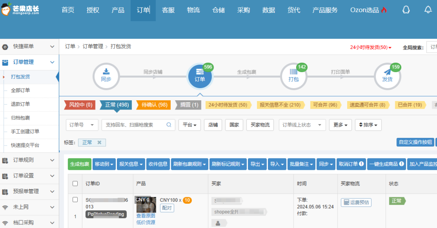
Task: Open the 仓储 top menu
Action: (x=218, y=10)
